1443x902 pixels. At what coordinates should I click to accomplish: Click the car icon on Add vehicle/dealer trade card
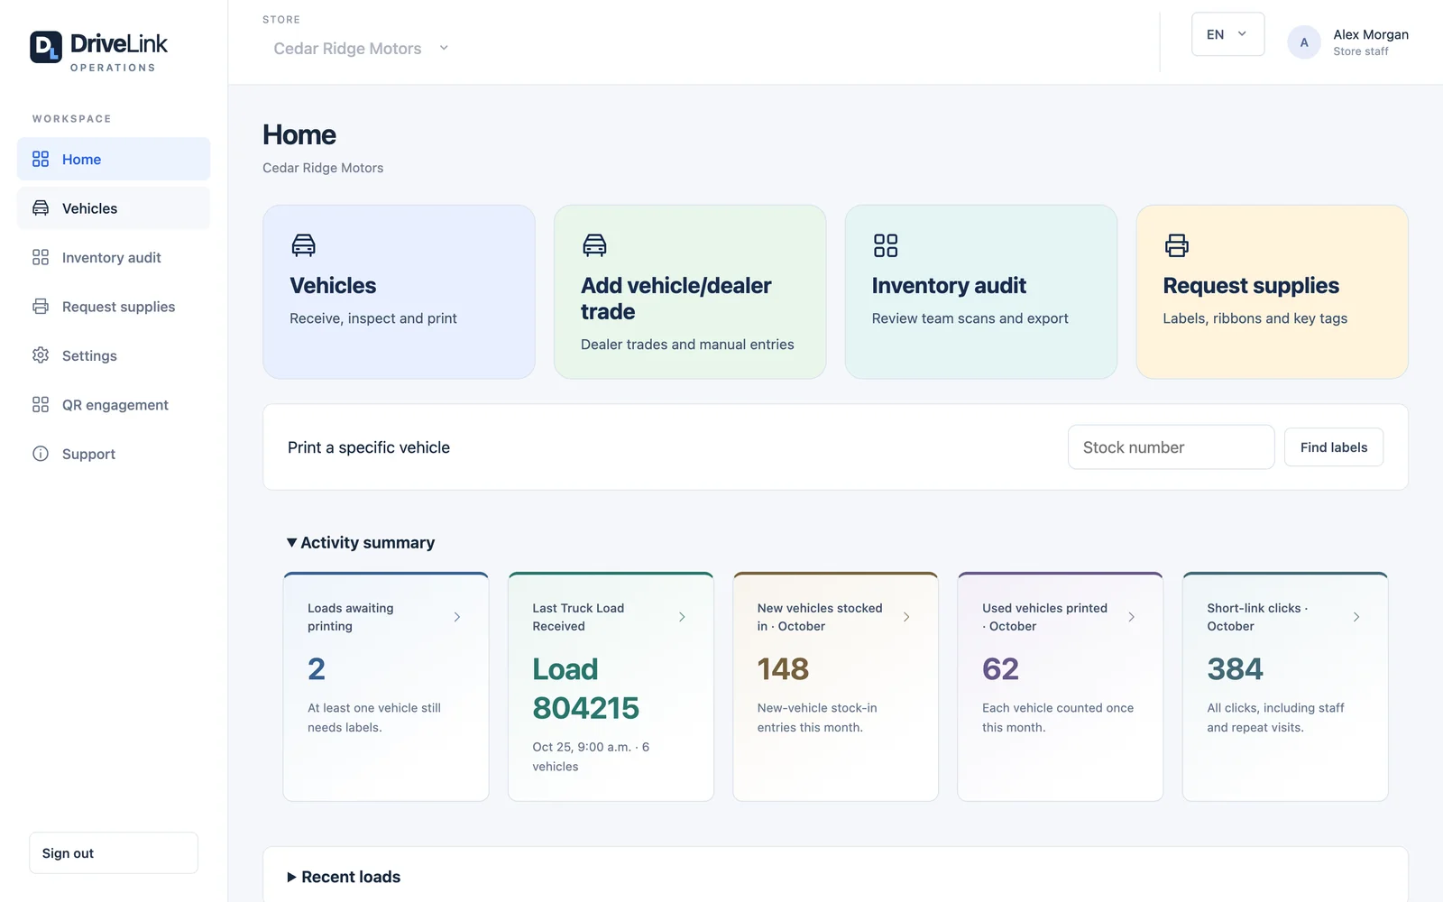[594, 245]
